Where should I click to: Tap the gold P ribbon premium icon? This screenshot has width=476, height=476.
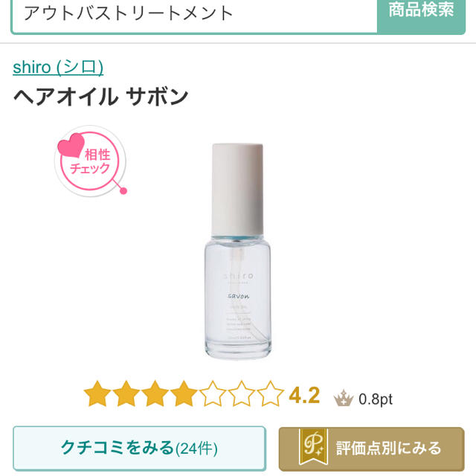tap(313, 447)
